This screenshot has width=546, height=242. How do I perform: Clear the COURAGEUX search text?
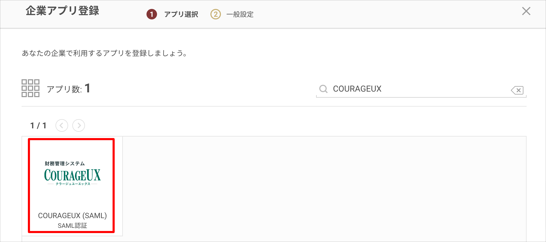pos(517,90)
